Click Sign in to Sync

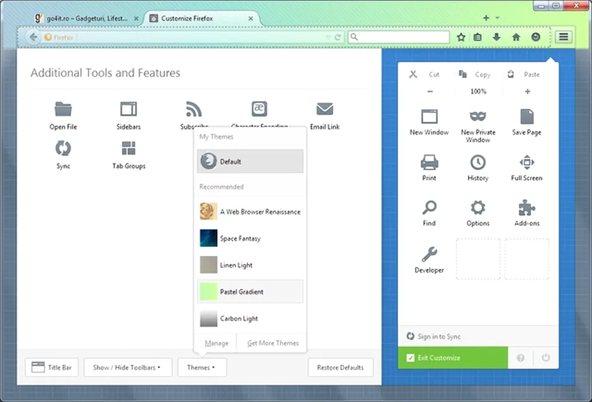[433, 337]
